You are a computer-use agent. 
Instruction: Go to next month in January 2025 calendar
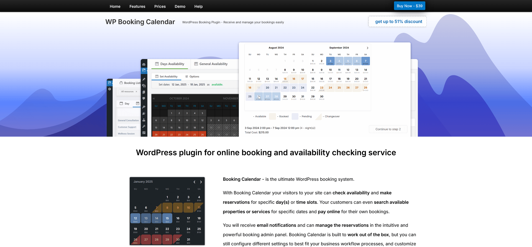tap(201, 182)
